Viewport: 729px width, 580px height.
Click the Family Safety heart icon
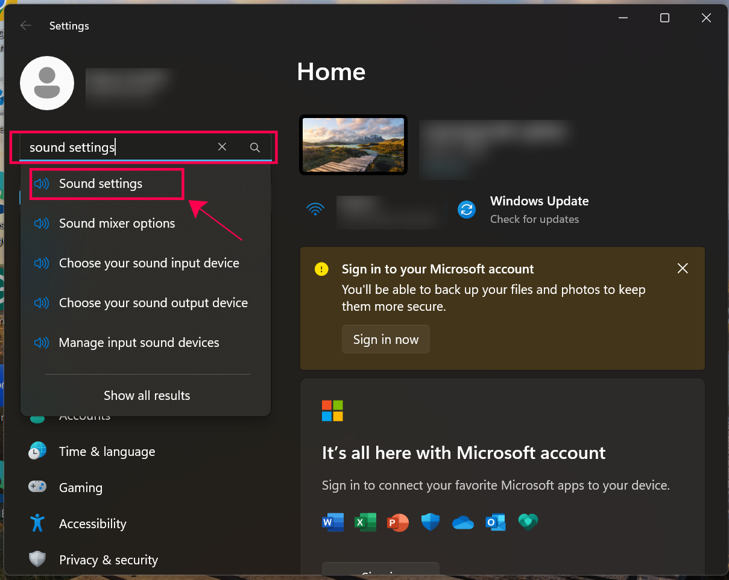(x=528, y=522)
